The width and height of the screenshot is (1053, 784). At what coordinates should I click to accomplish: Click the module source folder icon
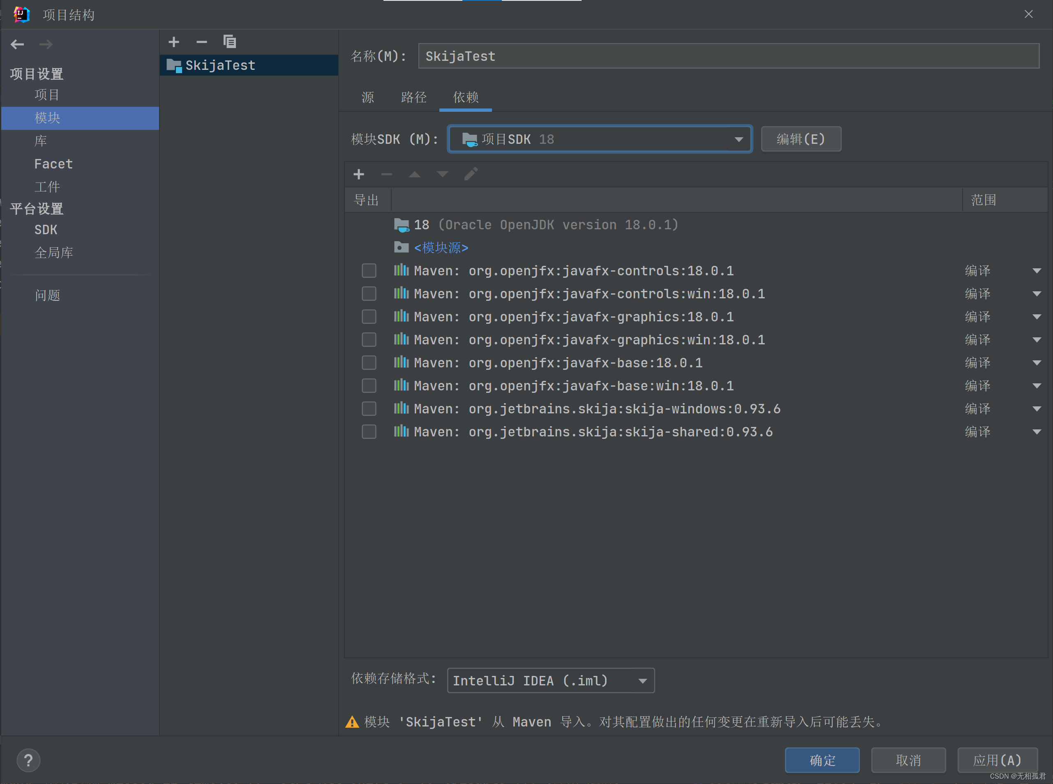(402, 247)
